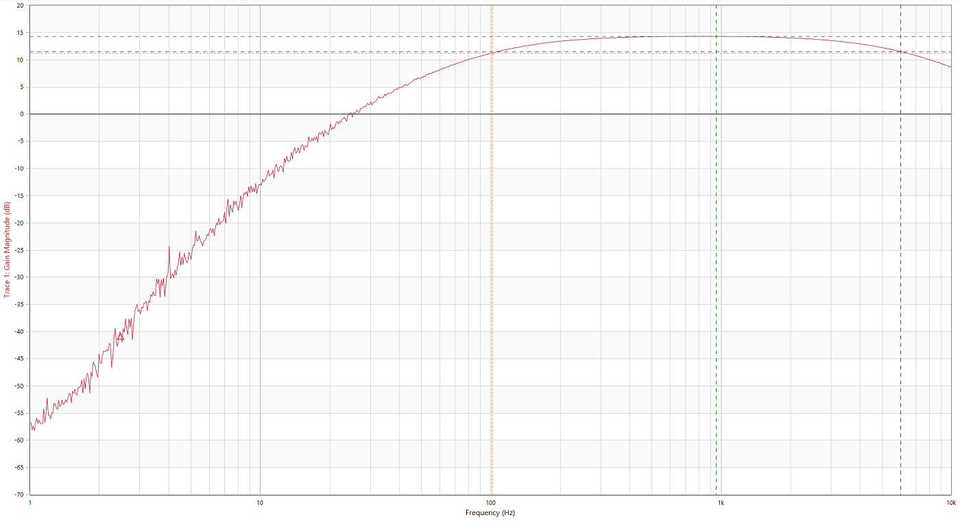Select the orange vertical cursor at 100 Hz
The width and height of the screenshot is (960, 524).
coord(492,249)
